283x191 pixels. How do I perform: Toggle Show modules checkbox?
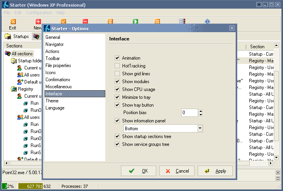(x=117, y=82)
